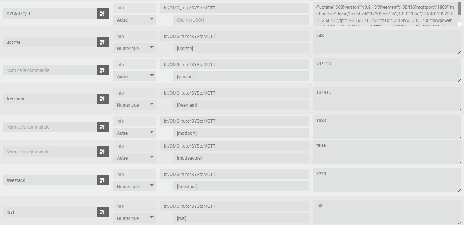Expand the Autre dropdown in the [mqttport] row
The width and height of the screenshot is (464, 225).
134,133
